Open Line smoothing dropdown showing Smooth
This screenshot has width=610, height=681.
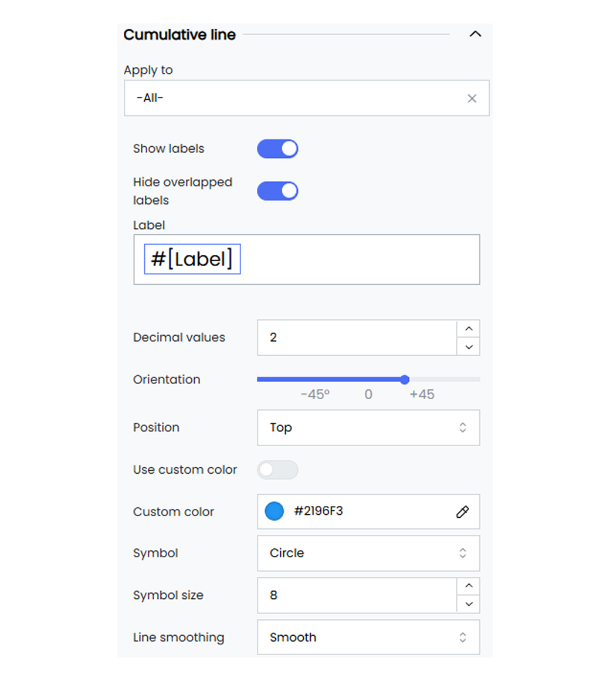[368, 637]
